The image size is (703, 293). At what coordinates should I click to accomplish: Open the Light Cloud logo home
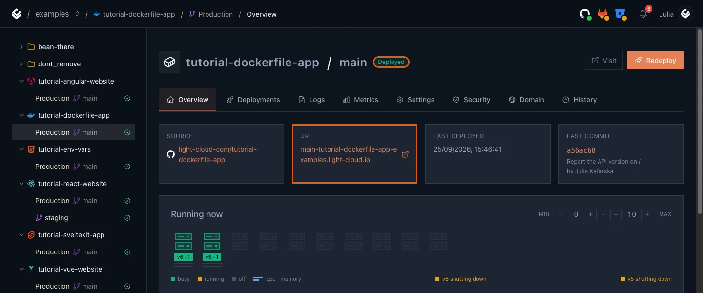pos(17,14)
